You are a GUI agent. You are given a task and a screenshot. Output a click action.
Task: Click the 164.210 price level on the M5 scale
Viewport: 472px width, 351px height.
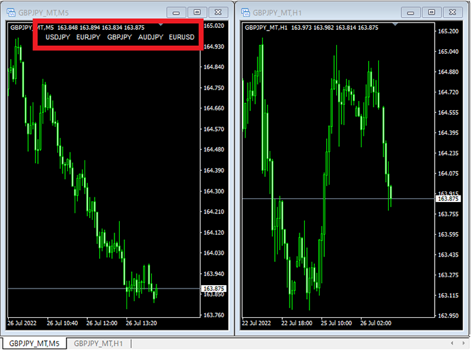coord(214,212)
